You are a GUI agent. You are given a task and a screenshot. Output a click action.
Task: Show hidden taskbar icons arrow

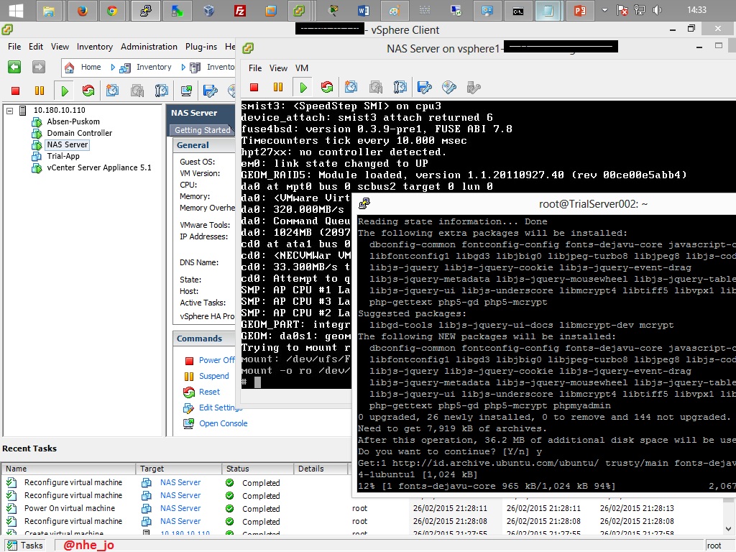tap(604, 10)
